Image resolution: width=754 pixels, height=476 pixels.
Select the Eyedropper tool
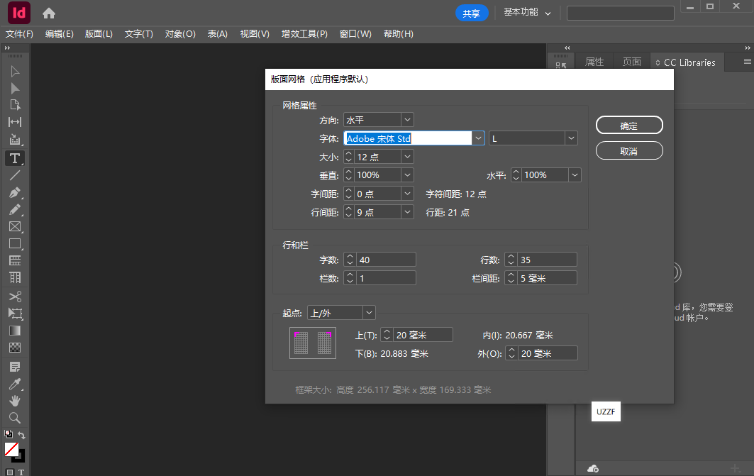click(15, 384)
